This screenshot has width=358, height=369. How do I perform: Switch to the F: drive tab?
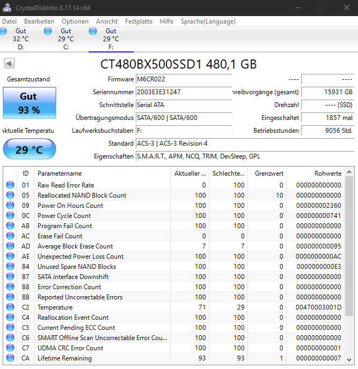click(x=111, y=39)
